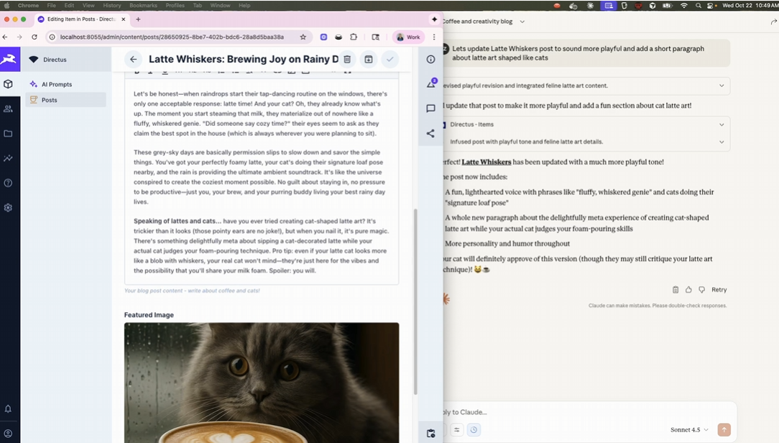
Task: Click the date and time in menu bar
Action: click(750, 6)
